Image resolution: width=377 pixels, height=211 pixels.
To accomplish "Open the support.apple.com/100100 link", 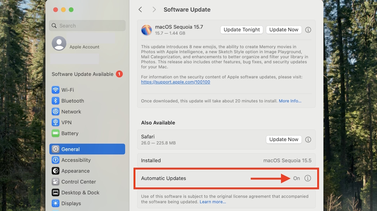I will 176,82.
